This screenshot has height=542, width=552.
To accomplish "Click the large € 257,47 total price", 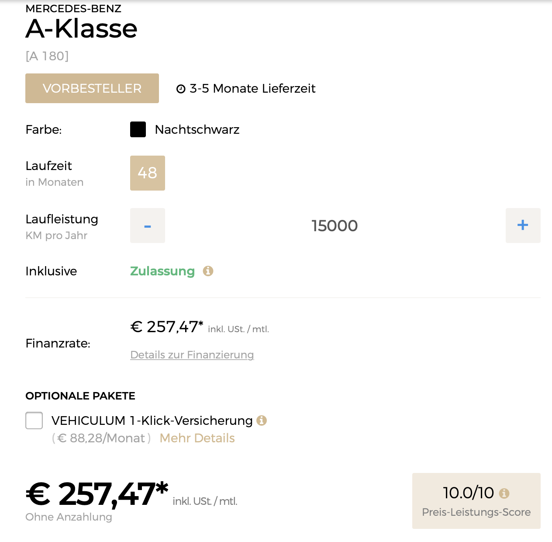I will coord(97,494).
